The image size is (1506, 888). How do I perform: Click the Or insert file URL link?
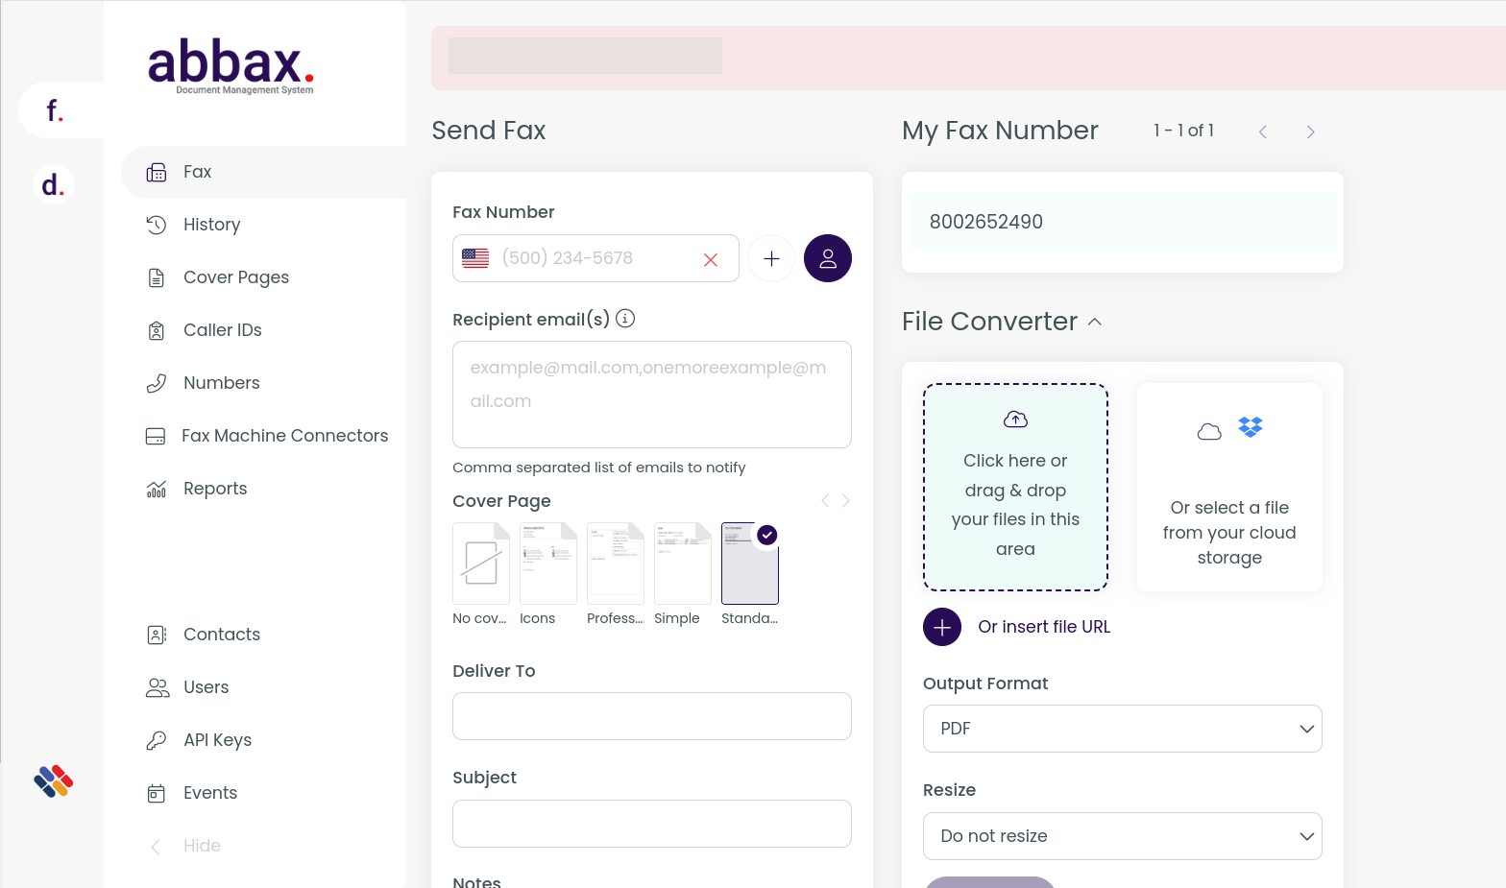pos(1044,627)
